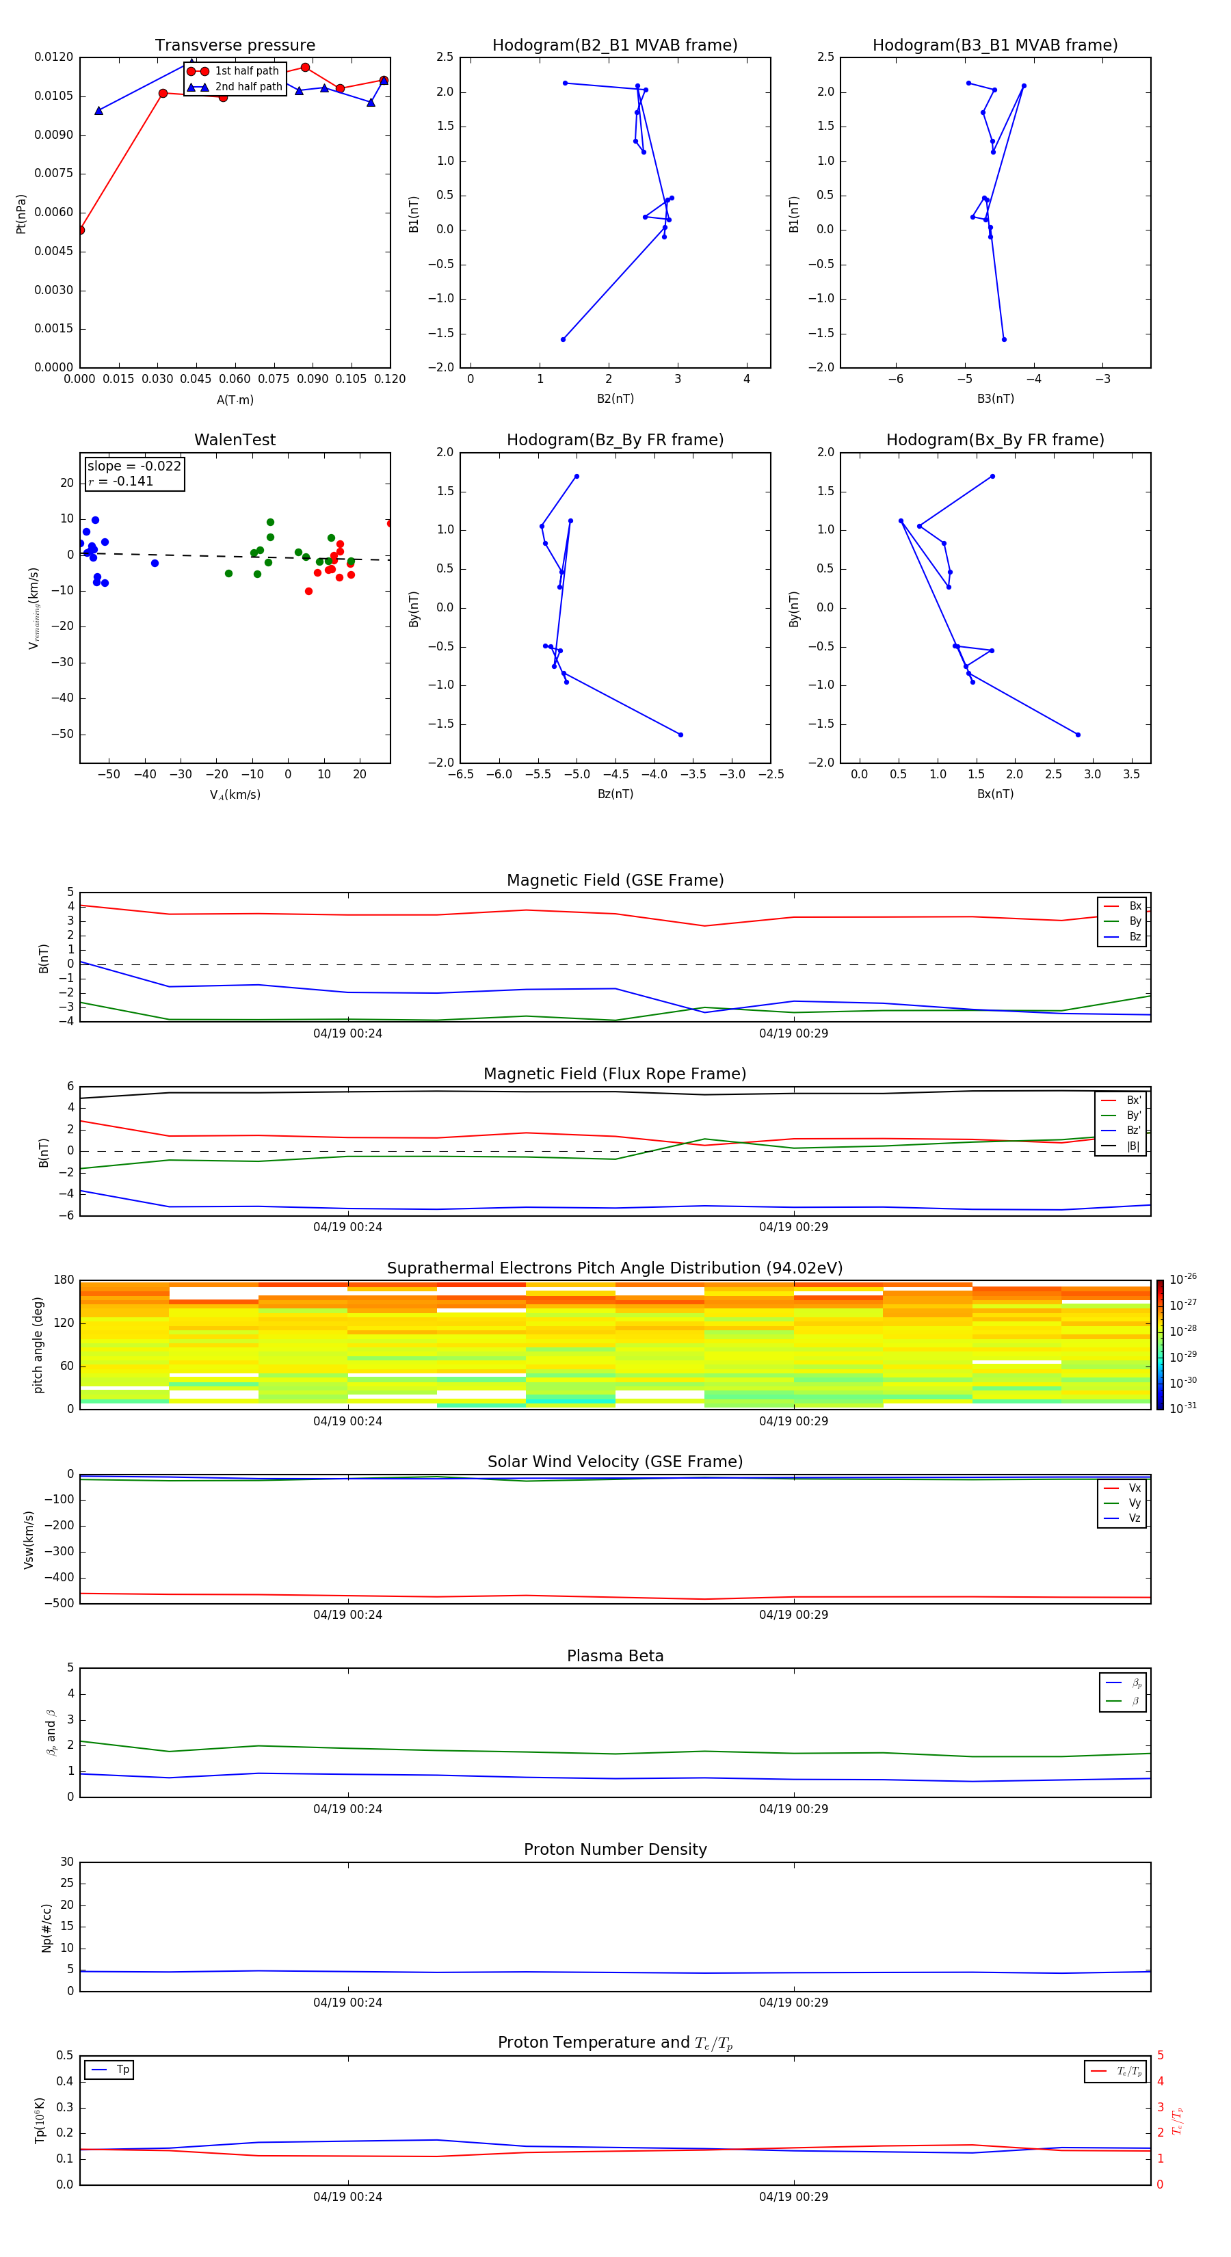Select the 'By' legend entry in GSE plot
The height and width of the screenshot is (2257, 1231).
tap(1122, 921)
